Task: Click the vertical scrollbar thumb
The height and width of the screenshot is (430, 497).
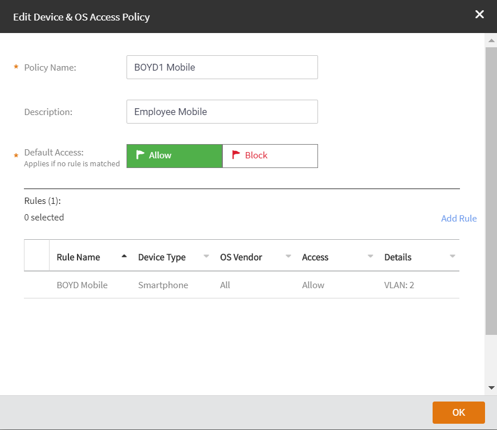Action: point(491,191)
